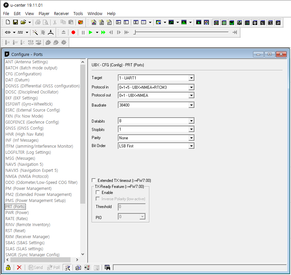Open the File menu

[x=6, y=13]
